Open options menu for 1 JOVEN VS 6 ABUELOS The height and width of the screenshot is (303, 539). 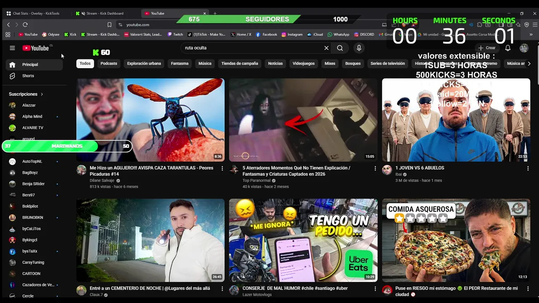coord(528,168)
